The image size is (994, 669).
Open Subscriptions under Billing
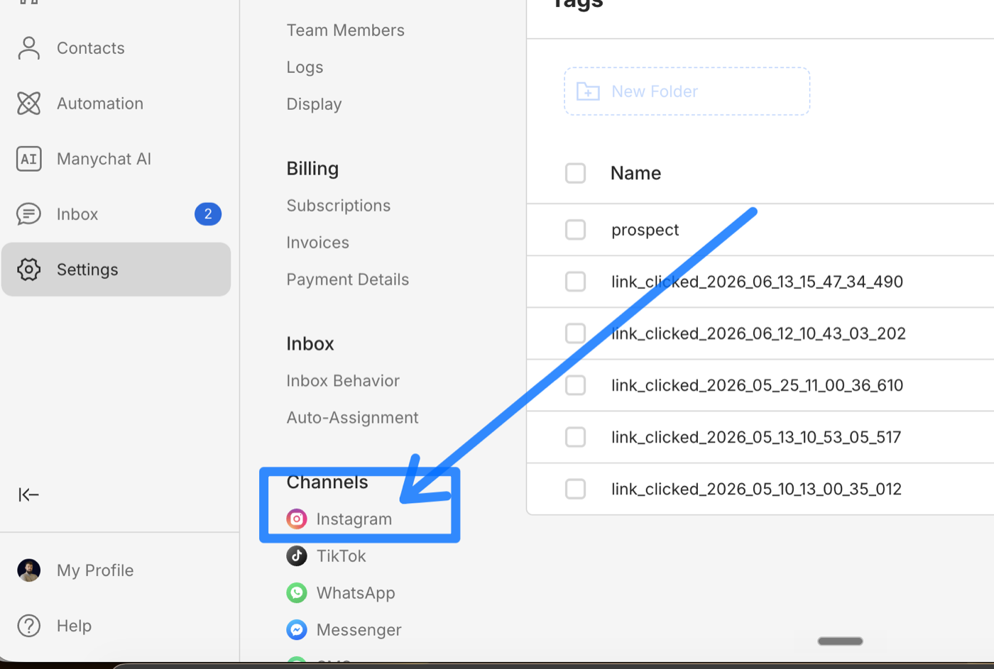(x=338, y=206)
